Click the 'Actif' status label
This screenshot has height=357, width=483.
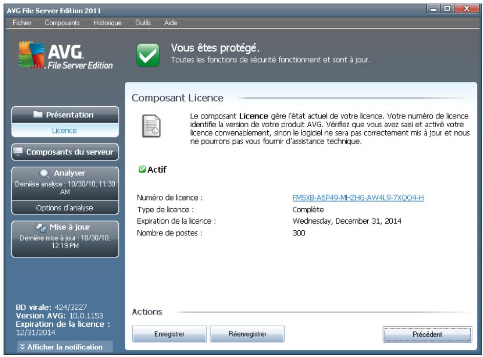(x=157, y=169)
